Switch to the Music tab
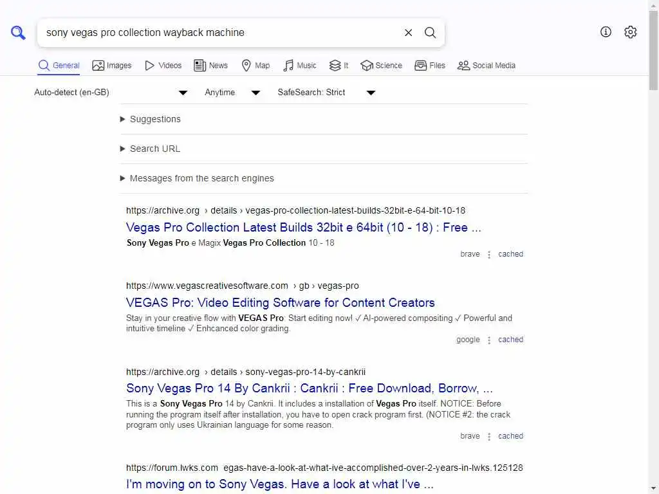Screen dimensions: 659x494 click(300, 66)
